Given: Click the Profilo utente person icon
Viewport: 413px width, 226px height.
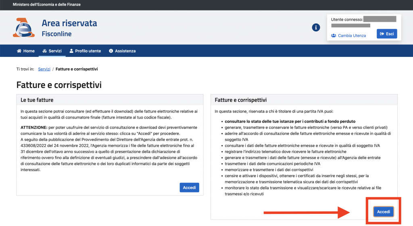Looking at the screenshot, I should 71,51.
